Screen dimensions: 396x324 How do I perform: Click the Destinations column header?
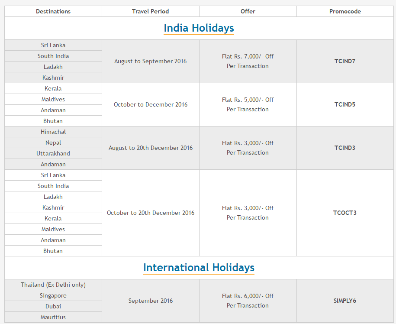53,11
